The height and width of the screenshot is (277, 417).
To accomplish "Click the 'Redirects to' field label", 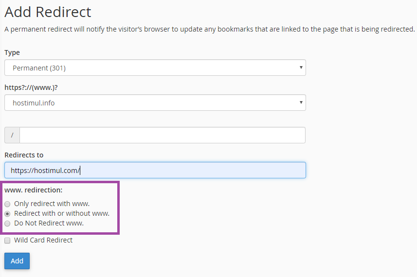I will pos(24,155).
